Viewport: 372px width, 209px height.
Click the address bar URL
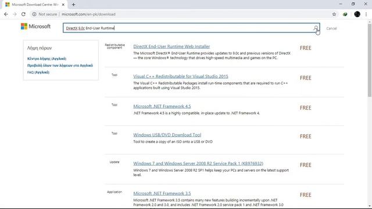(88, 14)
